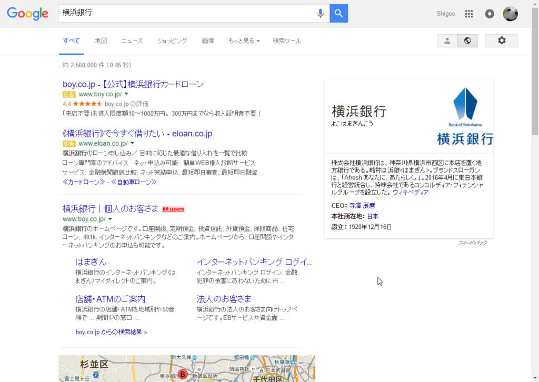
Task: Open the はまぎん sitelink
Action: pyautogui.click(x=91, y=262)
